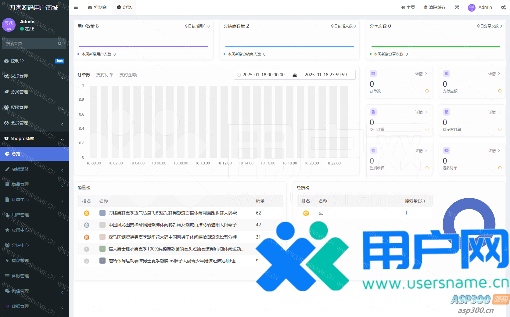Click the search magnifier icon in sidebar
The height and width of the screenshot is (317, 510).
pyautogui.click(x=60, y=44)
